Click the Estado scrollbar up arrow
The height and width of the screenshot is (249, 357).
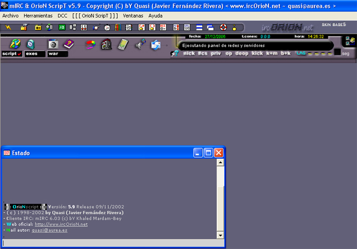pyautogui.click(x=220, y=163)
